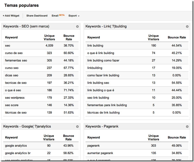Click the Email BETA option
Viewport: 194px width, 162px height.
click(x=58, y=16)
